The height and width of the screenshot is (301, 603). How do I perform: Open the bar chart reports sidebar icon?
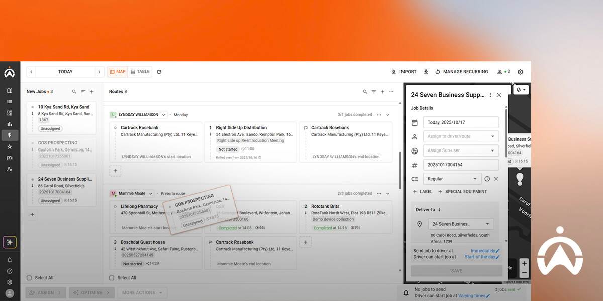tap(10, 124)
